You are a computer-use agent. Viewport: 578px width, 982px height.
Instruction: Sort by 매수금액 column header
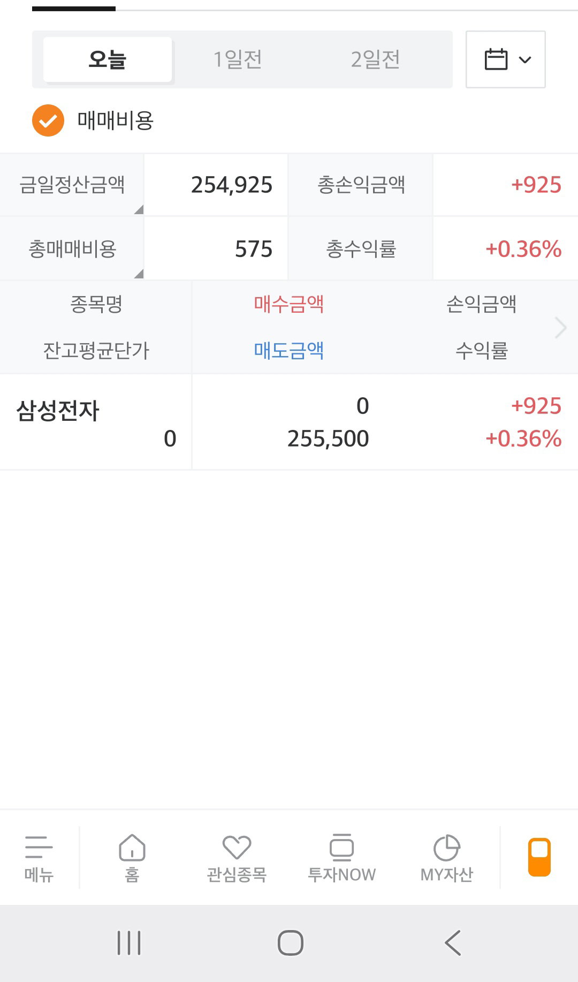(289, 304)
